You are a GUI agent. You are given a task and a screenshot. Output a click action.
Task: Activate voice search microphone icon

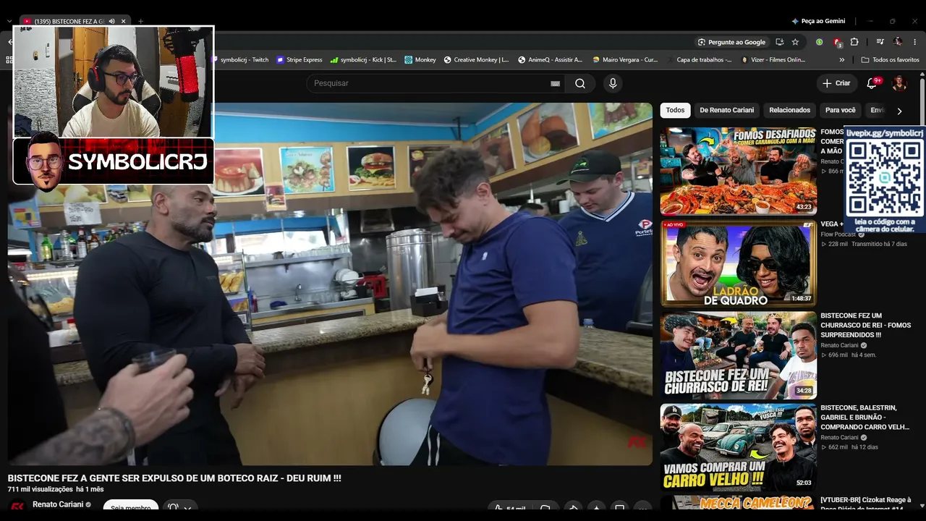(x=613, y=83)
